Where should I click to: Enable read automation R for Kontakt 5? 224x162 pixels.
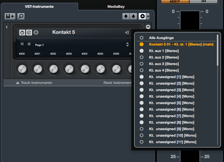tap(22, 44)
